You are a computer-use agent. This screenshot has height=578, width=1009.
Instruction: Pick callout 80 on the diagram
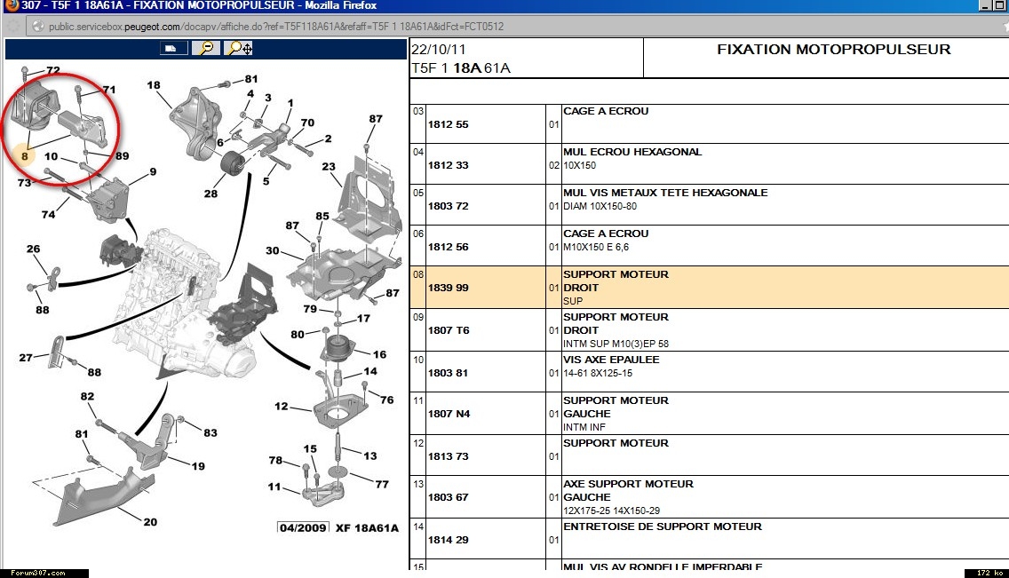click(298, 335)
